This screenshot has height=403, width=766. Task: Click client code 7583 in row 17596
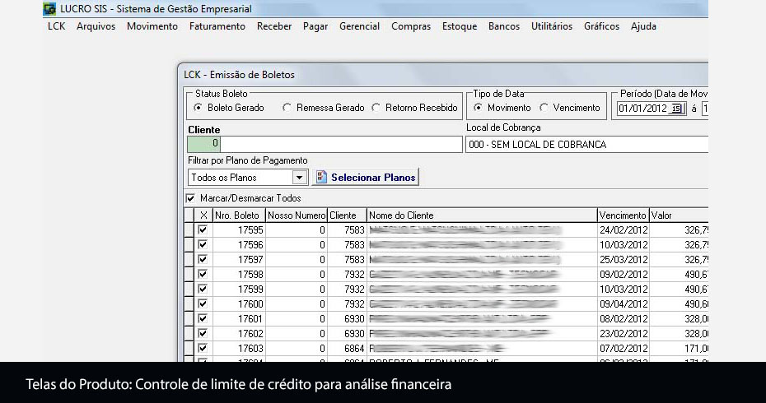tap(347, 244)
